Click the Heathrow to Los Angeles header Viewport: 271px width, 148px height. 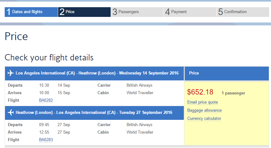94,113
